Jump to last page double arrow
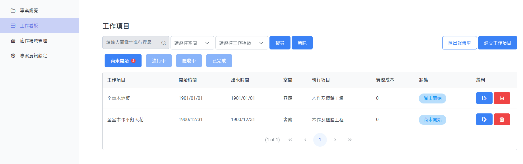 pyautogui.click(x=350, y=140)
